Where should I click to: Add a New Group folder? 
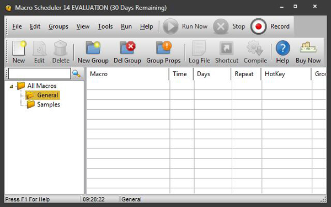pyautogui.click(x=93, y=47)
